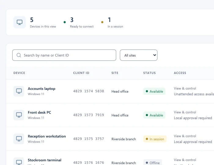Click client ID 4829 1576 1676

click(x=89, y=163)
